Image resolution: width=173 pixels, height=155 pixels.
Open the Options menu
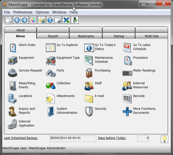pos(42,12)
